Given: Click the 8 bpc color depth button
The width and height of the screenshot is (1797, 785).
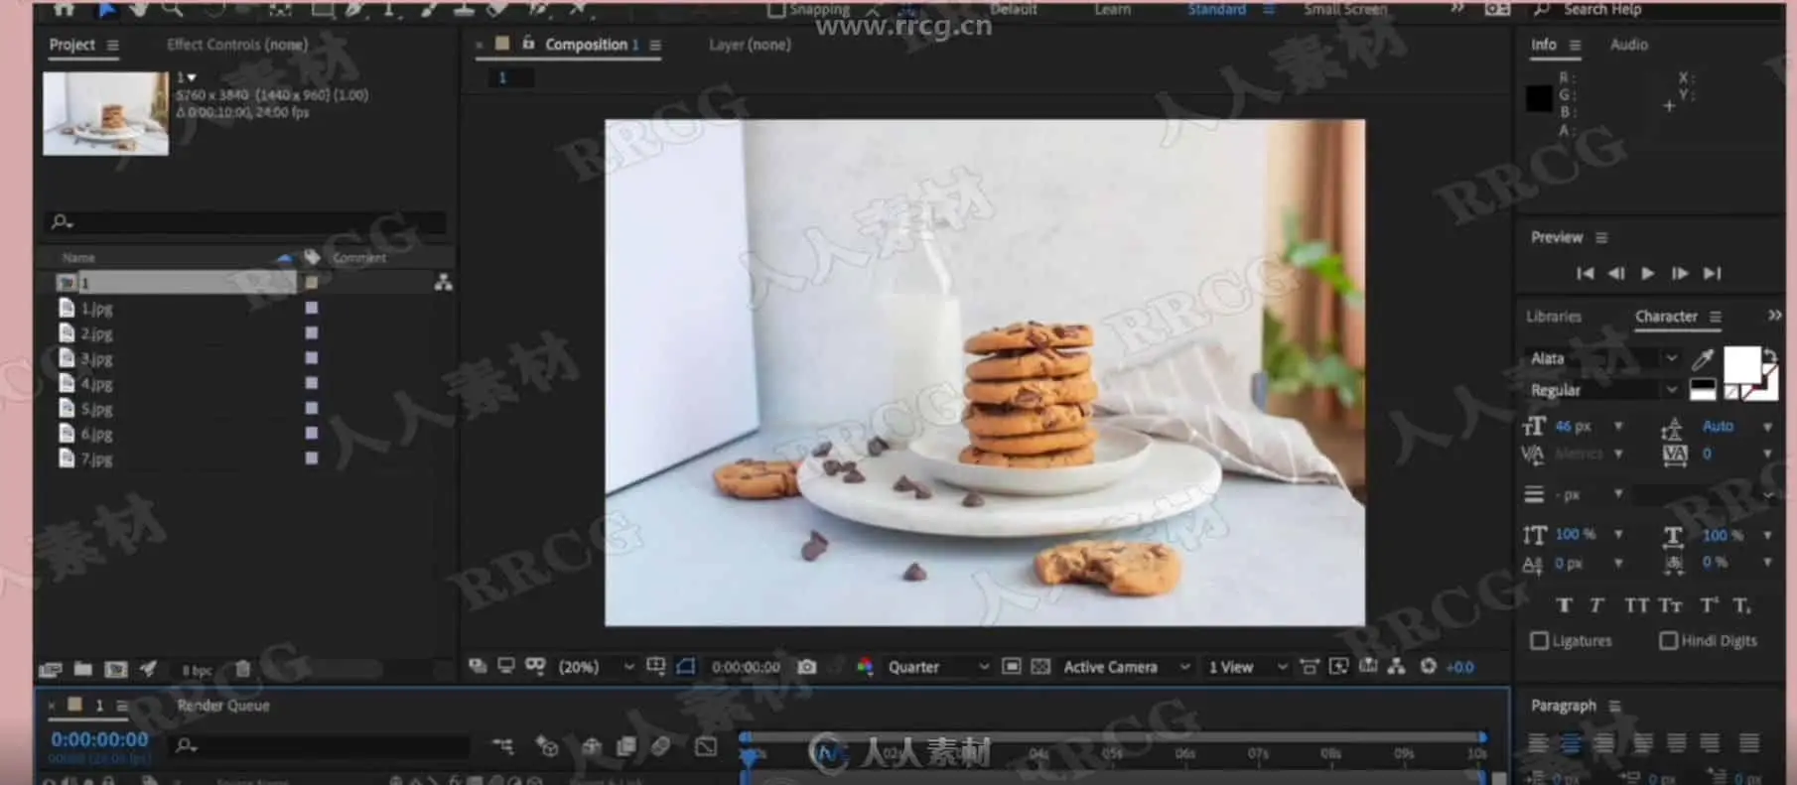Looking at the screenshot, I should pyautogui.click(x=198, y=671).
